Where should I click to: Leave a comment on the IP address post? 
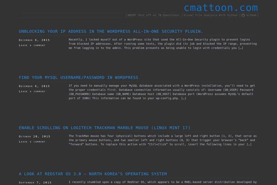point(32,45)
